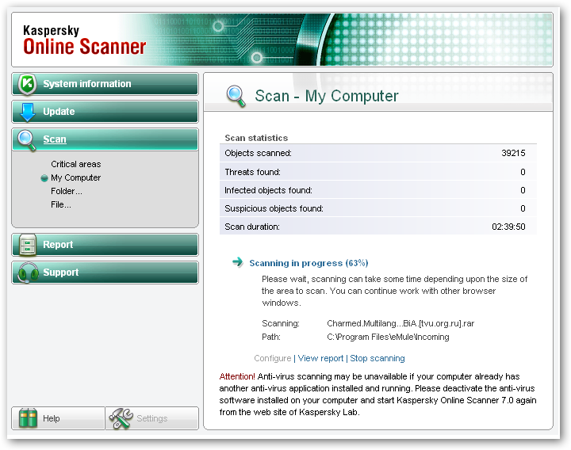This screenshot has width=571, height=450.
Task: Click the Configure link
Action: [273, 358]
